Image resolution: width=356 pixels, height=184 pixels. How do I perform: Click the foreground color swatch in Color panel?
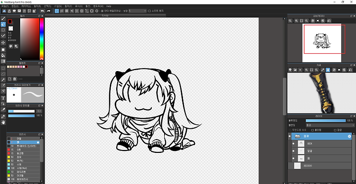coord(10,21)
